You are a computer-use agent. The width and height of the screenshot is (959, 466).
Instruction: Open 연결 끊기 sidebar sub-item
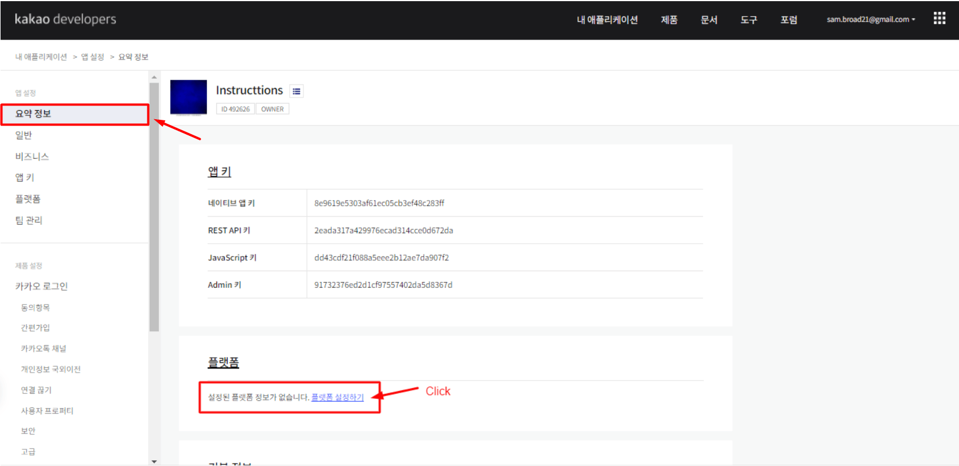point(36,390)
